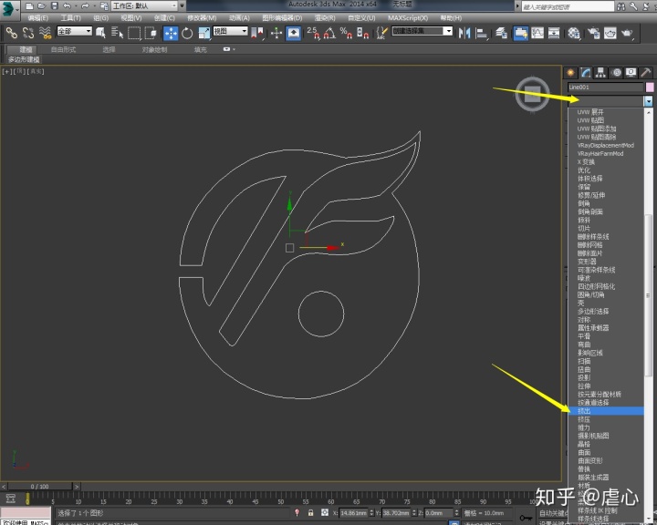Toggle the Window/Crossing selection icon
Screen dimensions: 657x525
pyautogui.click(x=151, y=33)
